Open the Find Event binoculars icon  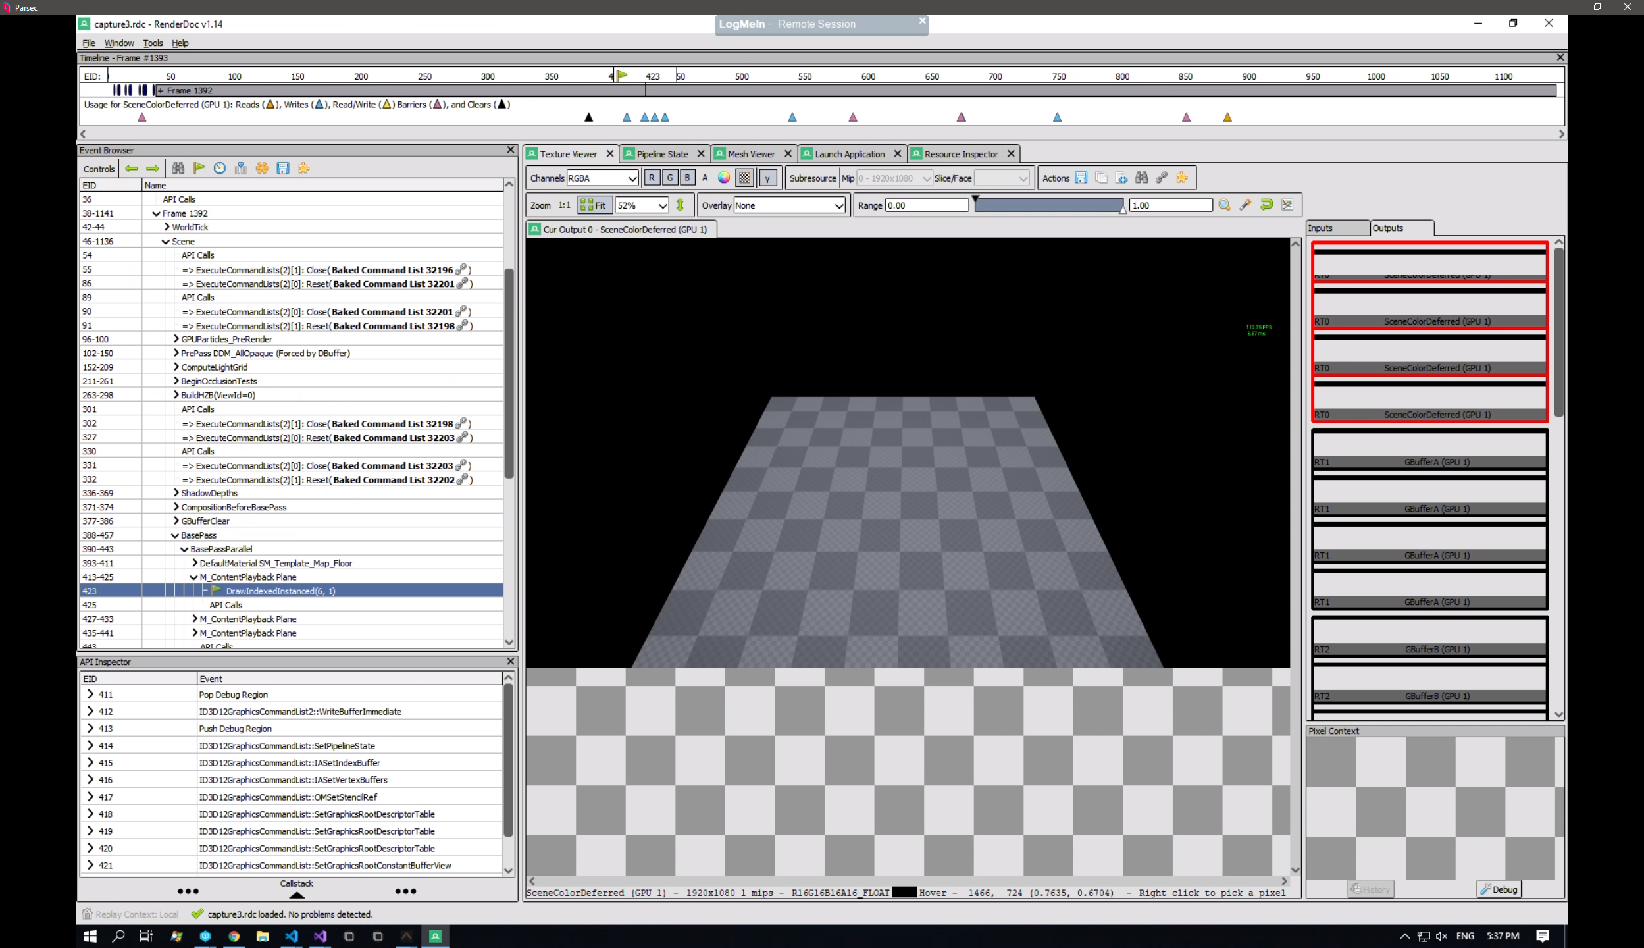[x=178, y=168]
